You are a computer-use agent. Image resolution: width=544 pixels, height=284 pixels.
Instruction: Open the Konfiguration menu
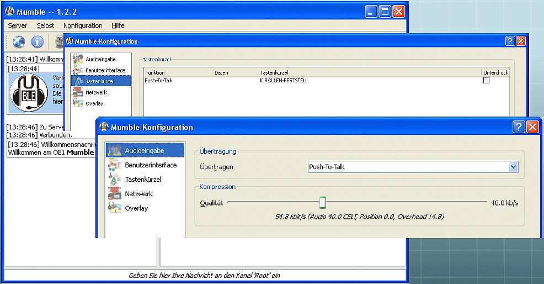[83, 26]
